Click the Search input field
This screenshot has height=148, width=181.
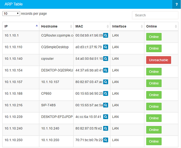coord(155,15)
